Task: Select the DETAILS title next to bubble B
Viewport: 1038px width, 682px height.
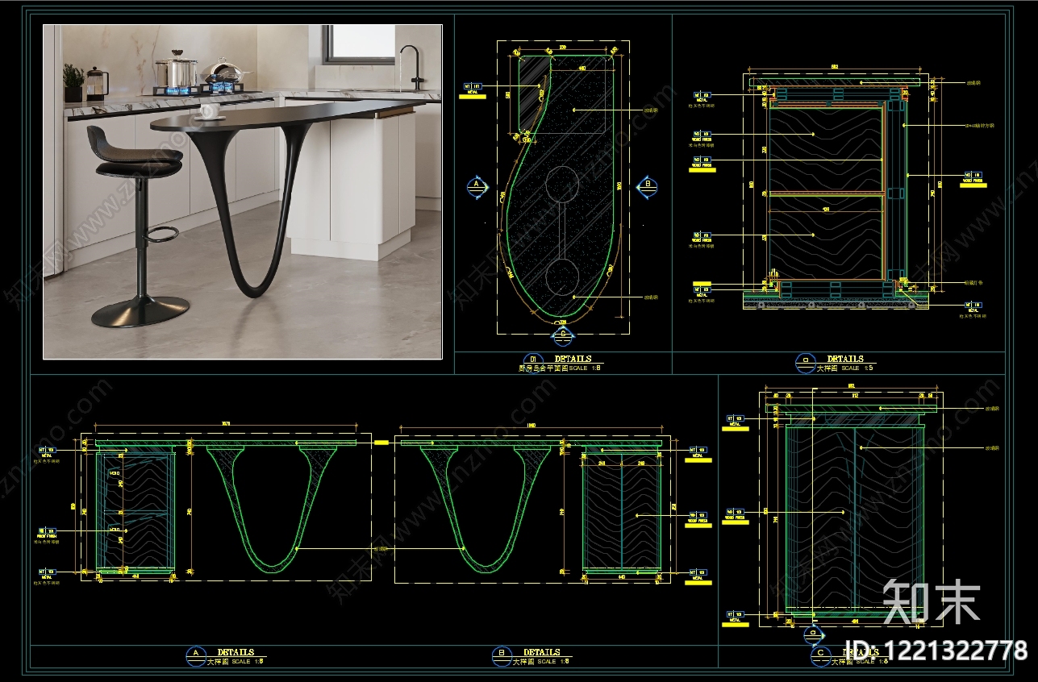Action: 542,652
